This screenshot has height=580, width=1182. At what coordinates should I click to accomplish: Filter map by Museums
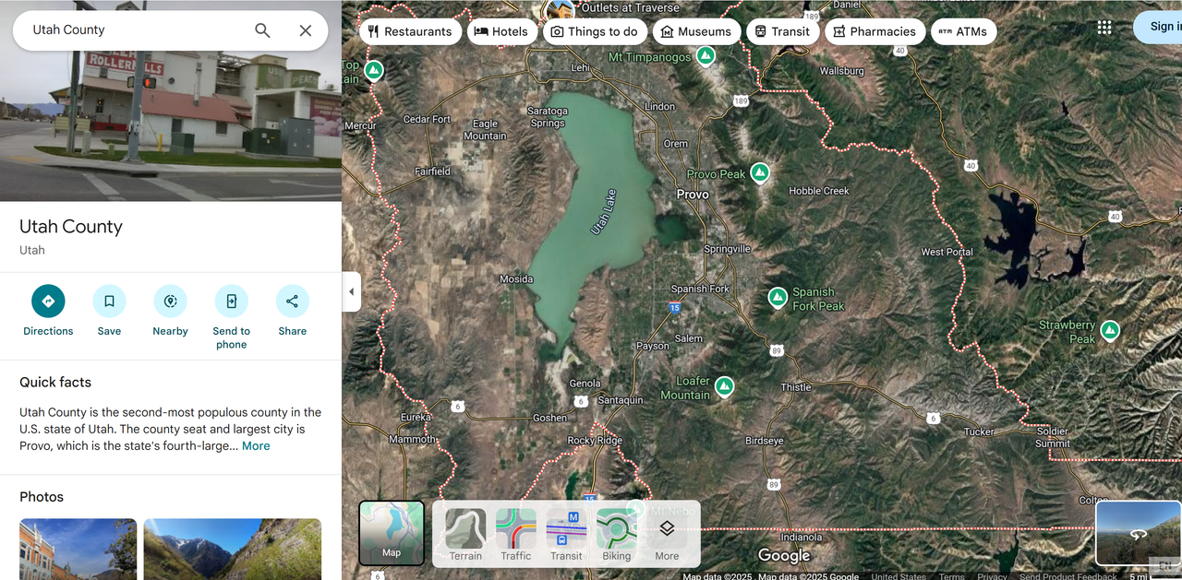click(696, 31)
